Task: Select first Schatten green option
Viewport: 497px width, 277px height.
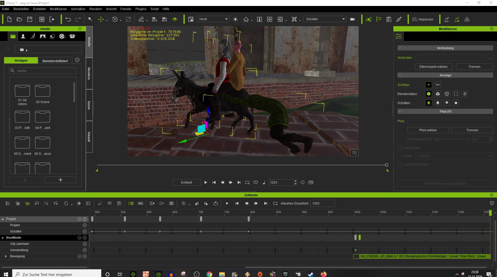Action: click(x=429, y=103)
